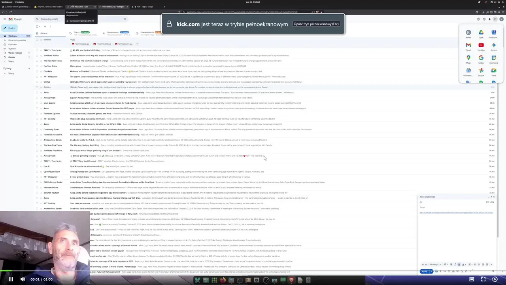Select the Courtenay Brown email checkbox

click(x=37, y=129)
